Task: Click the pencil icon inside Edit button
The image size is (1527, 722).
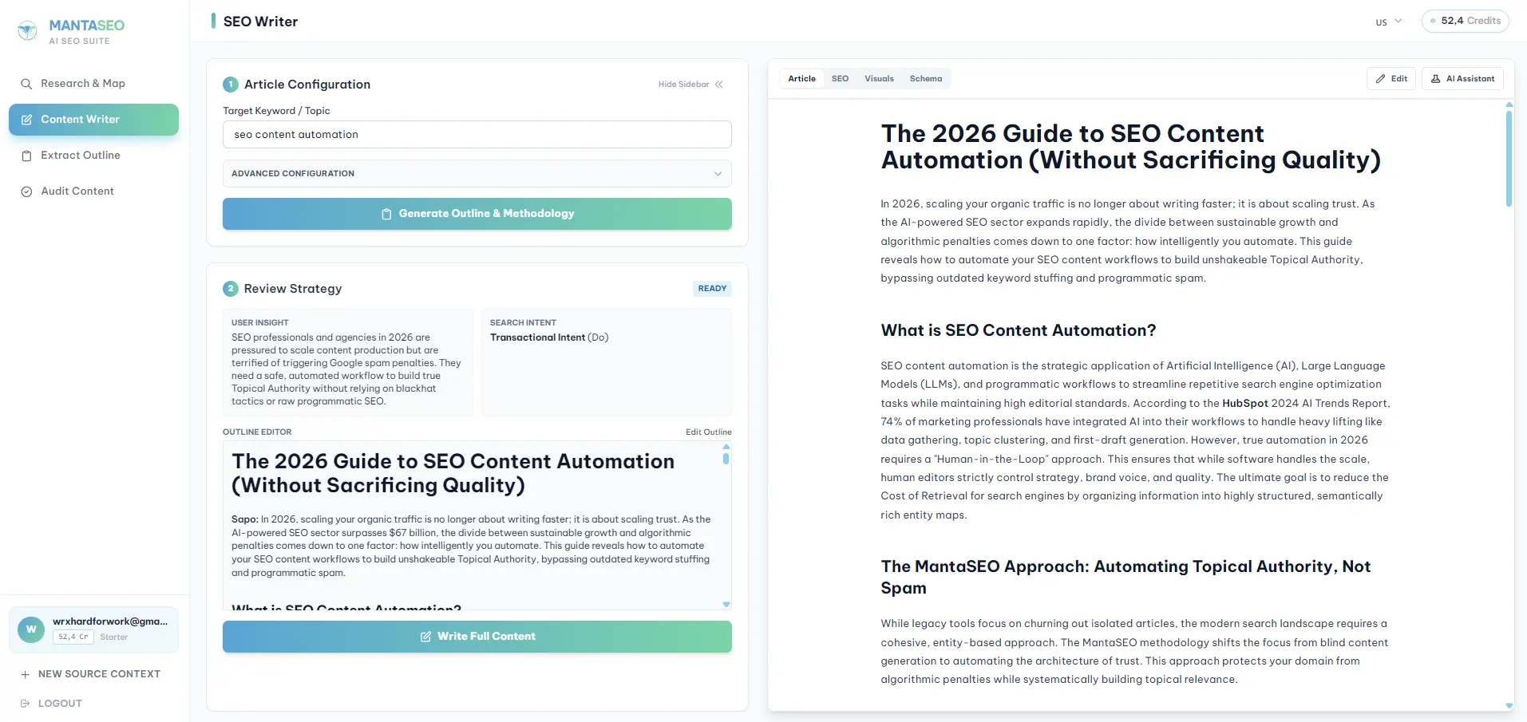Action: [1381, 78]
